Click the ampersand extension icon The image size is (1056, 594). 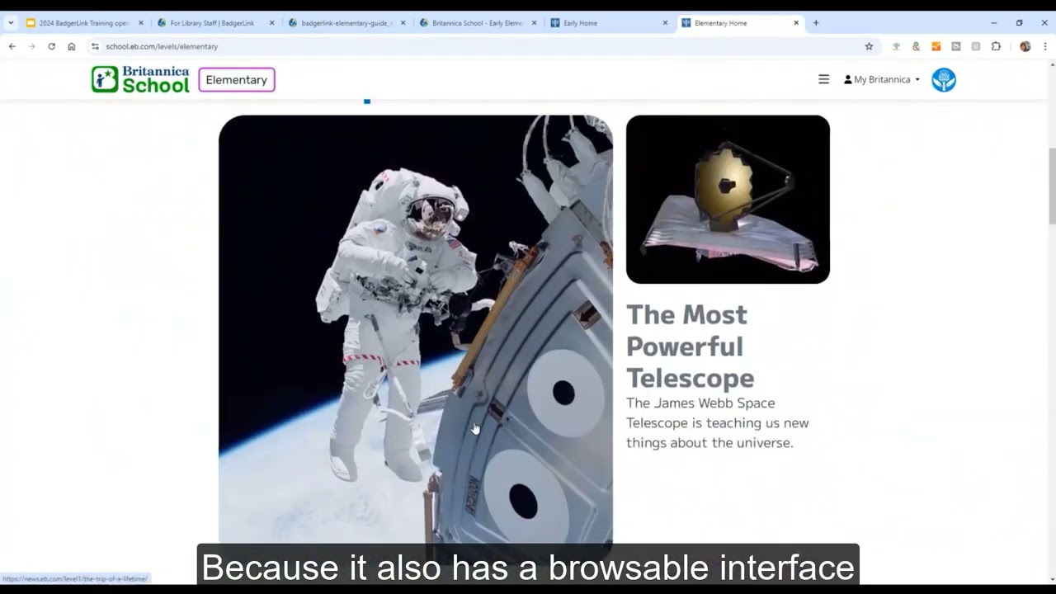(916, 46)
